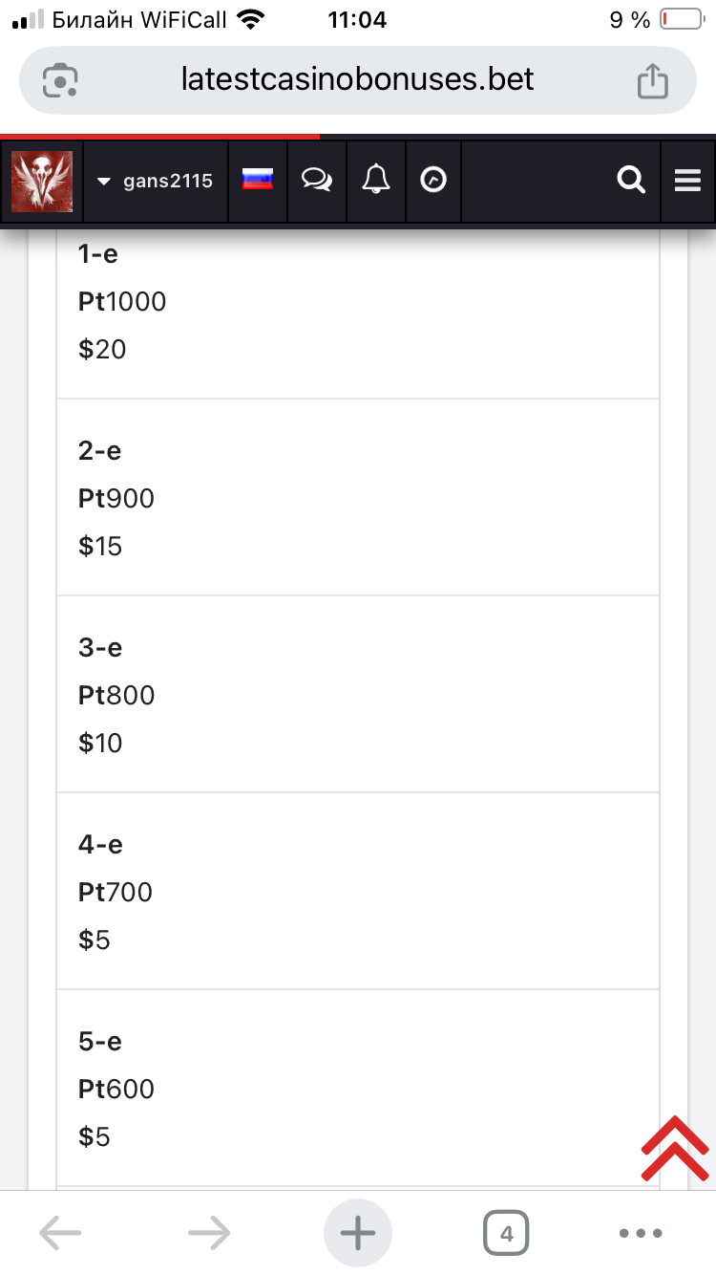Open messages chat bubble icon

(317, 181)
